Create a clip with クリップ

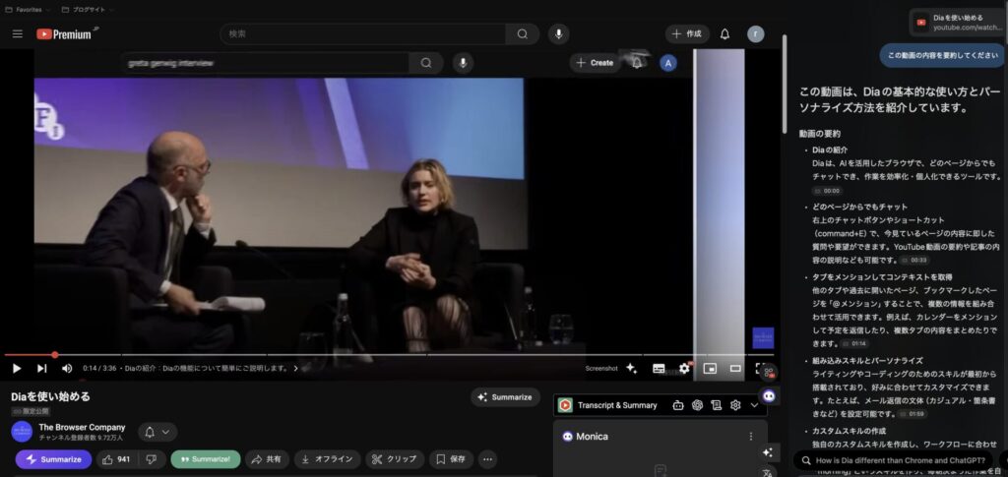click(x=395, y=459)
